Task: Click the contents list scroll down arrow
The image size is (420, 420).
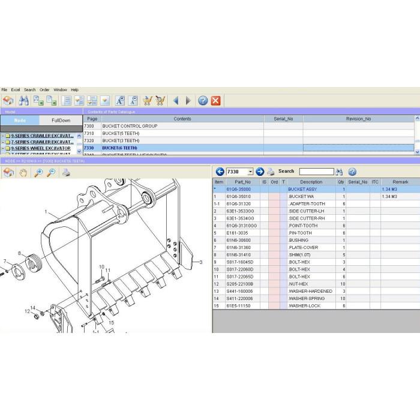Action: click(417, 152)
